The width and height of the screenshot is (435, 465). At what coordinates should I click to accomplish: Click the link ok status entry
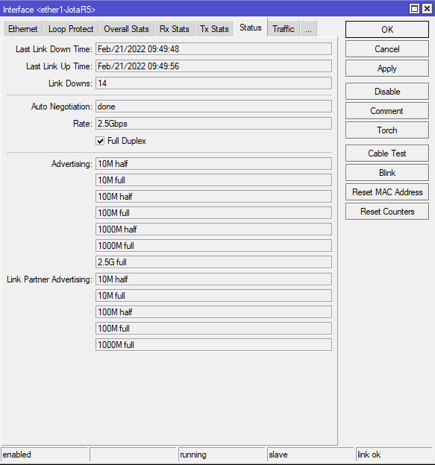pos(394,455)
